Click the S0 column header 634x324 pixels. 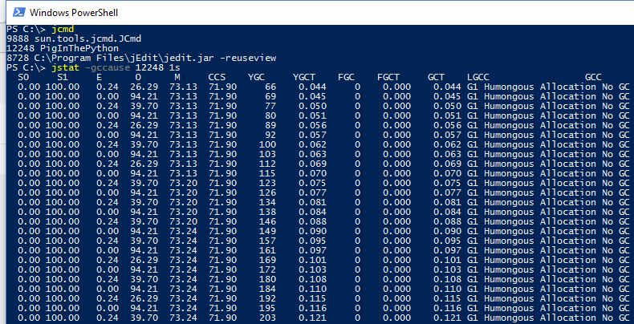coord(24,77)
